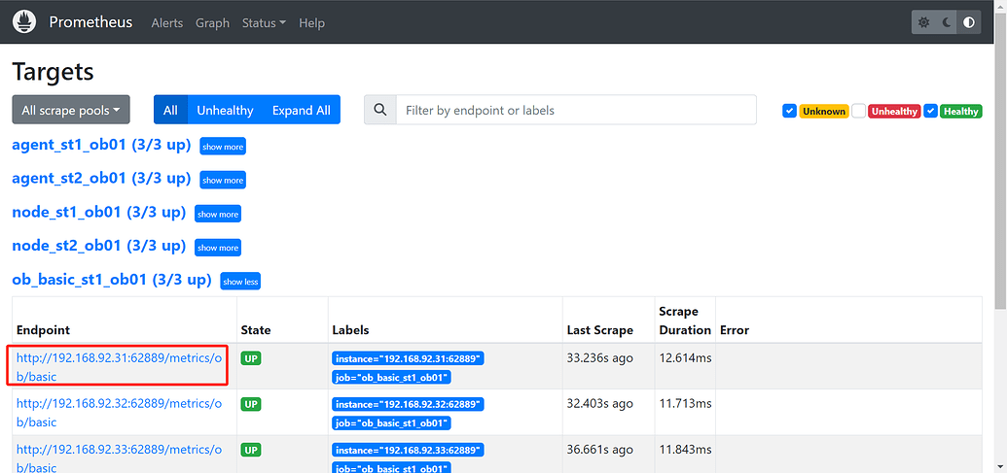Screen dimensions: 1007x473
Task: Open the Graph nav item
Action: pyautogui.click(x=212, y=22)
